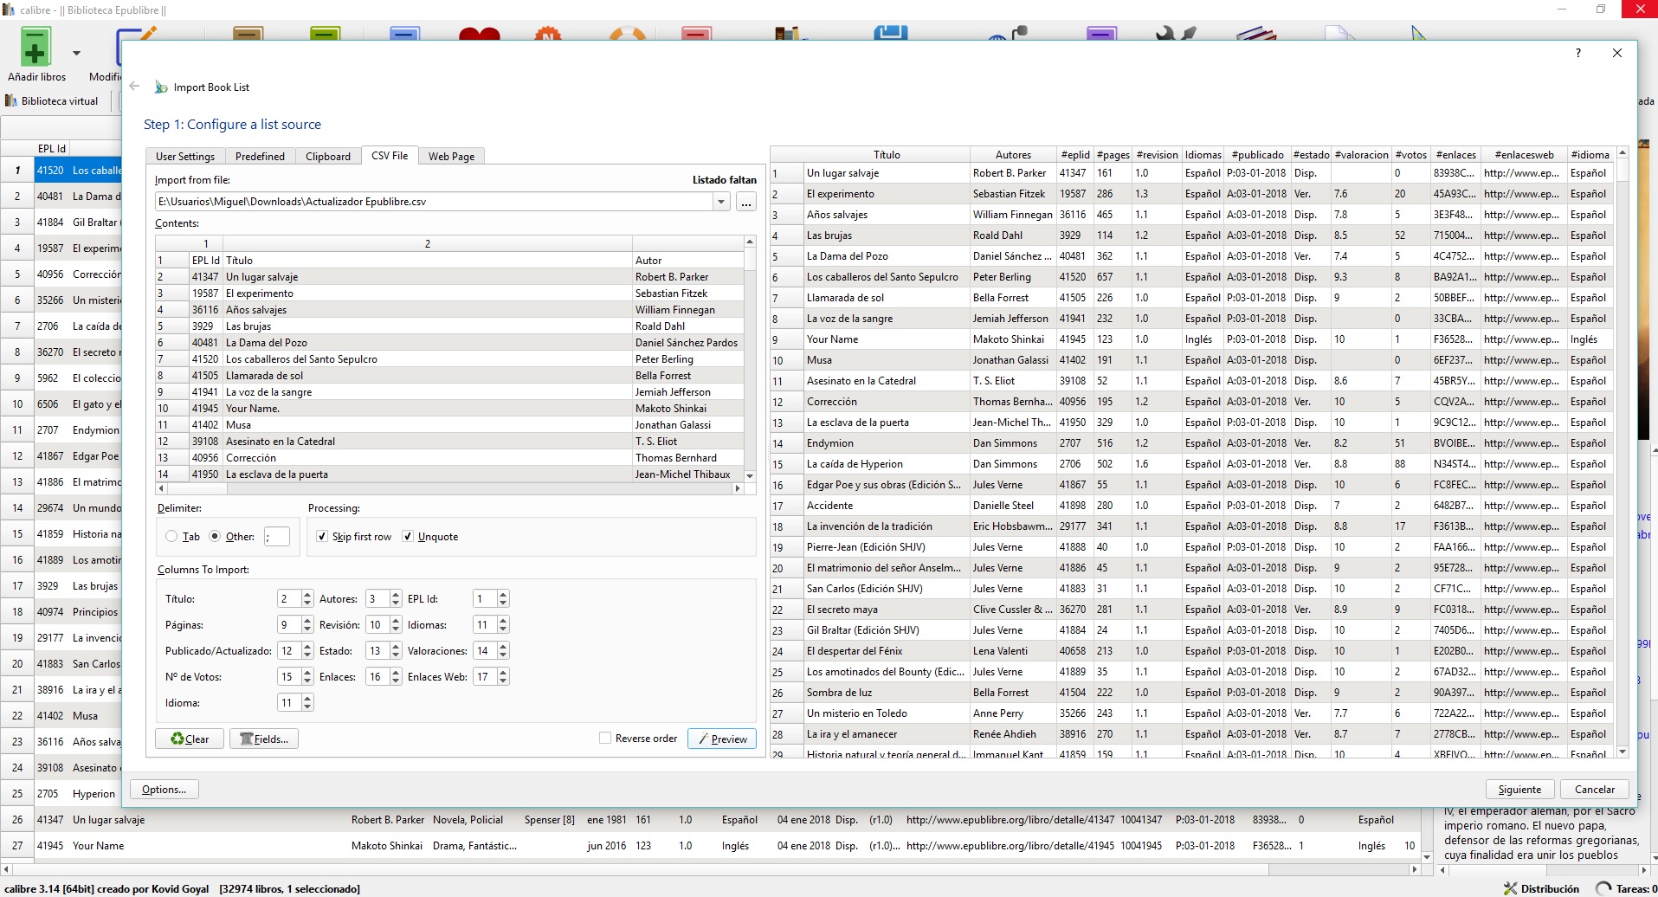The image size is (1658, 897).
Task: Click the Tareas jobs spinner icon
Action: coord(1603,888)
